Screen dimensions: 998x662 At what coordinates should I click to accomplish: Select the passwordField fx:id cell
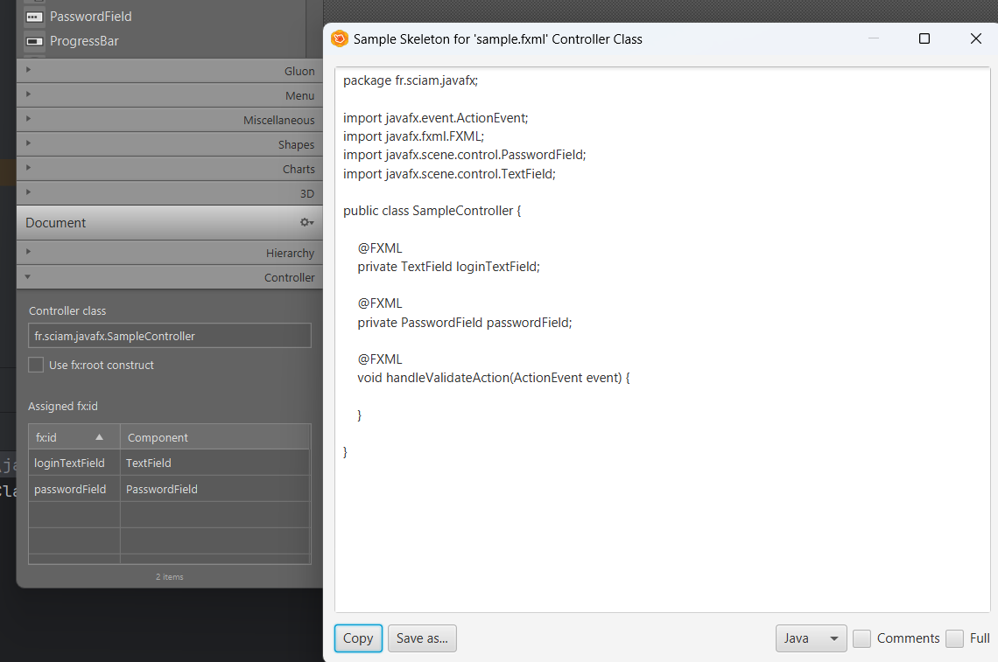pyautogui.click(x=74, y=489)
